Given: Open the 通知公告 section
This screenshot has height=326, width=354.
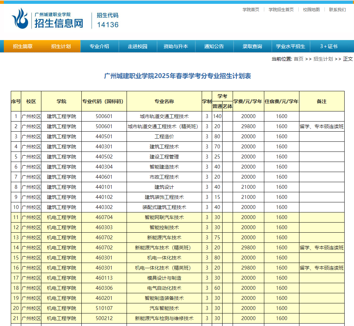Looking at the screenshot, I should click(214, 46).
